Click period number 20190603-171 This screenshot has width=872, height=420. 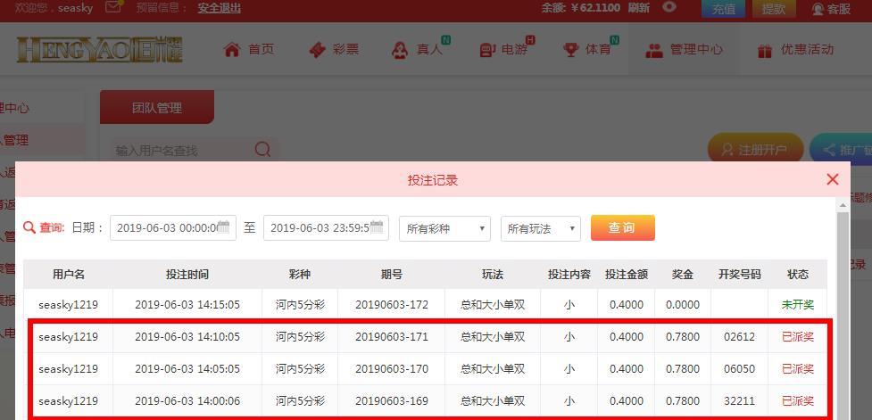(x=392, y=337)
